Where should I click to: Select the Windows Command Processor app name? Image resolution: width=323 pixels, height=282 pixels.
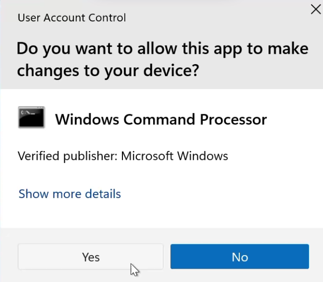click(x=161, y=119)
